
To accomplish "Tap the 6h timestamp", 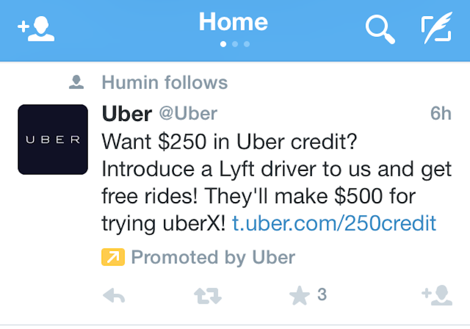I will [x=441, y=113].
